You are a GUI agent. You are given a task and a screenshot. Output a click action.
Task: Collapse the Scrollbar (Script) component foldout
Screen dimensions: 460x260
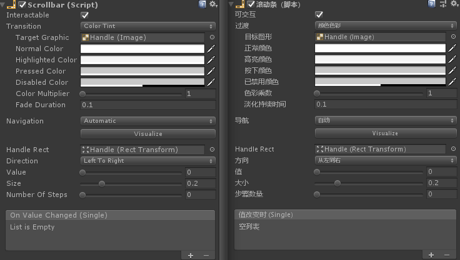(2, 5)
